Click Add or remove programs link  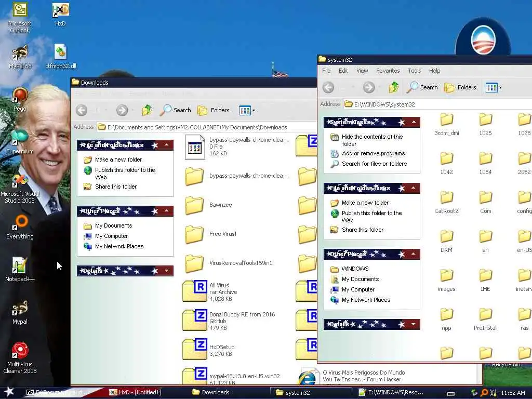tap(368, 153)
